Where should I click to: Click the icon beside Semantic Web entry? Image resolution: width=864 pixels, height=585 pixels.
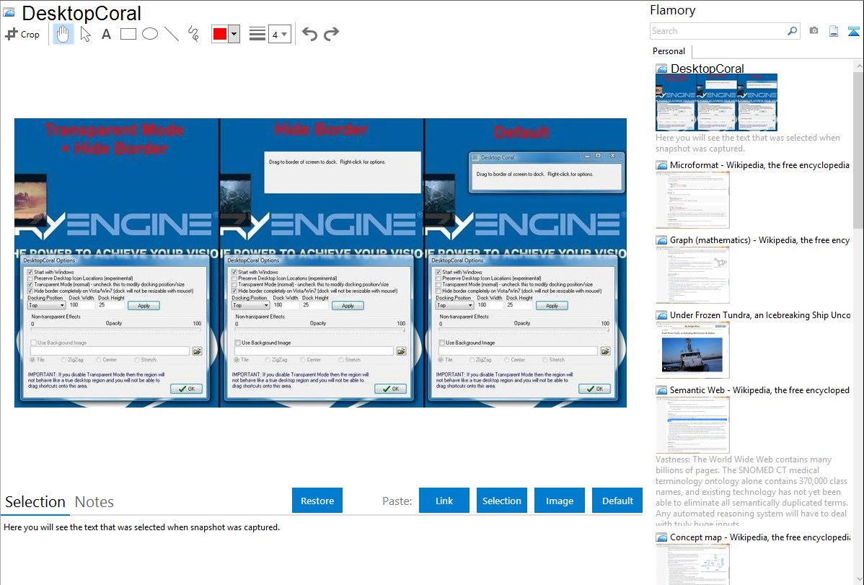(x=661, y=390)
